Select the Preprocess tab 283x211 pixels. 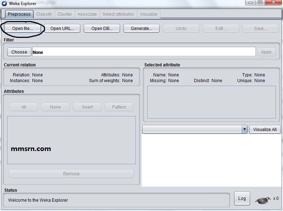pyautogui.click(x=19, y=14)
